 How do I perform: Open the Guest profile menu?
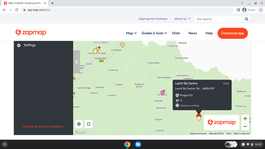[249, 10]
